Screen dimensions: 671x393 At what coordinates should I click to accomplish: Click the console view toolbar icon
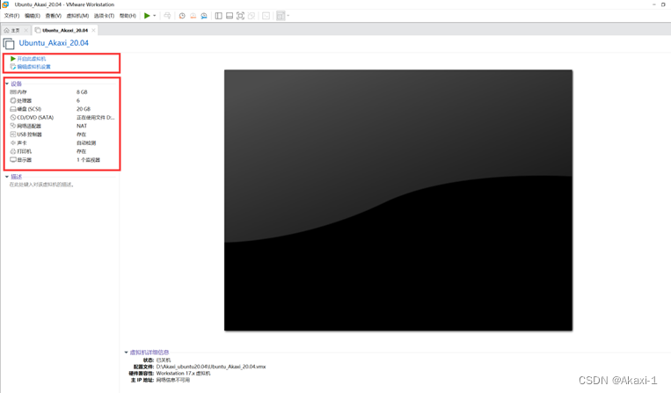(x=266, y=16)
